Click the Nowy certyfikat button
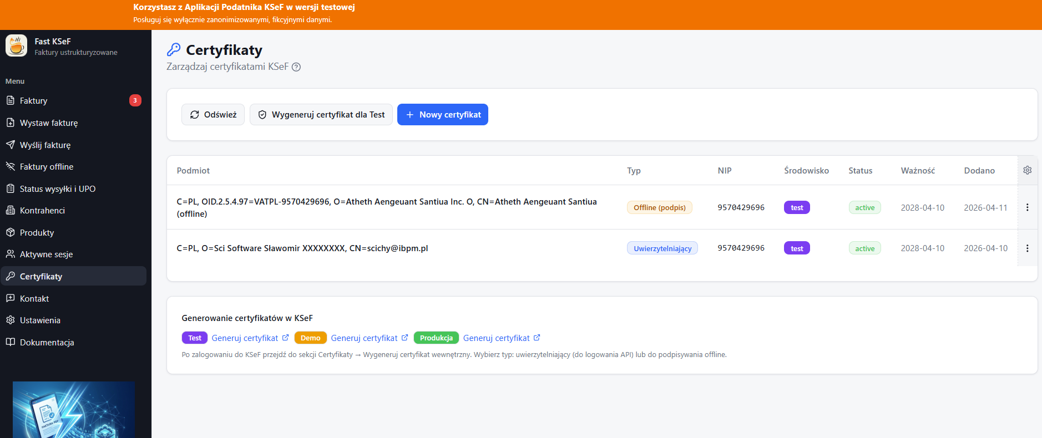The height and width of the screenshot is (438, 1042). tap(443, 115)
